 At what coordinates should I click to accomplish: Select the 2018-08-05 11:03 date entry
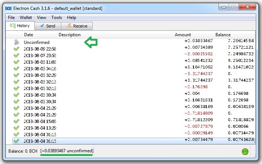(40, 62)
